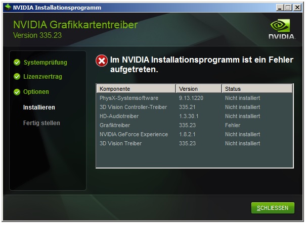
Task: Select the Lizenzvertrag step
Action: (x=42, y=77)
